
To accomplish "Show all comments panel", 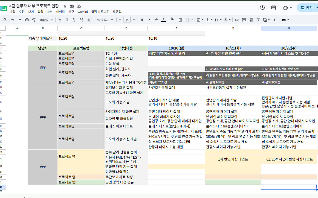I will (x=273, y=8).
